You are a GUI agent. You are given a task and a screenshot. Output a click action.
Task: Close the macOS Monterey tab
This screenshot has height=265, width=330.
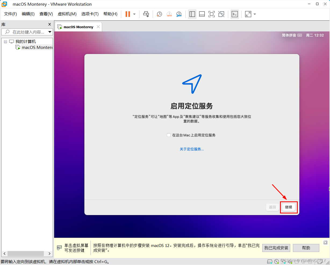pos(98,27)
